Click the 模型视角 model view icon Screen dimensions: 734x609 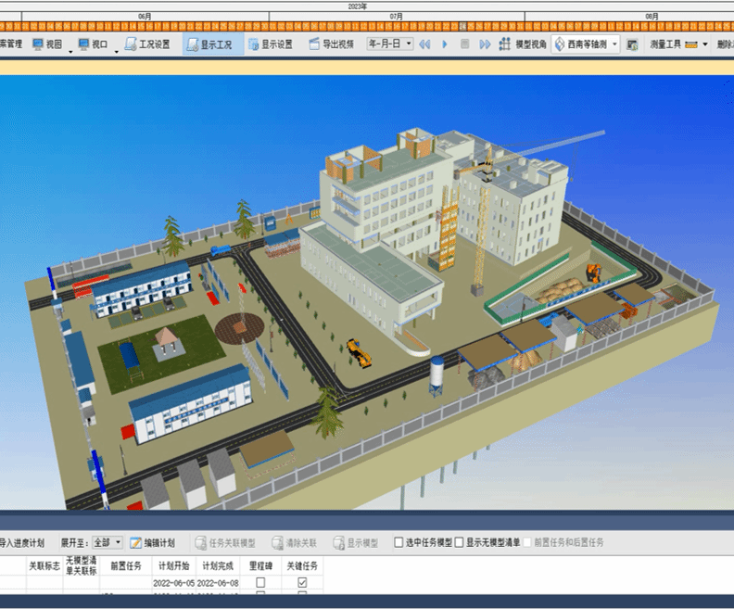tap(504, 44)
